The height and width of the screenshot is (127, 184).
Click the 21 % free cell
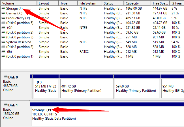[175, 13]
